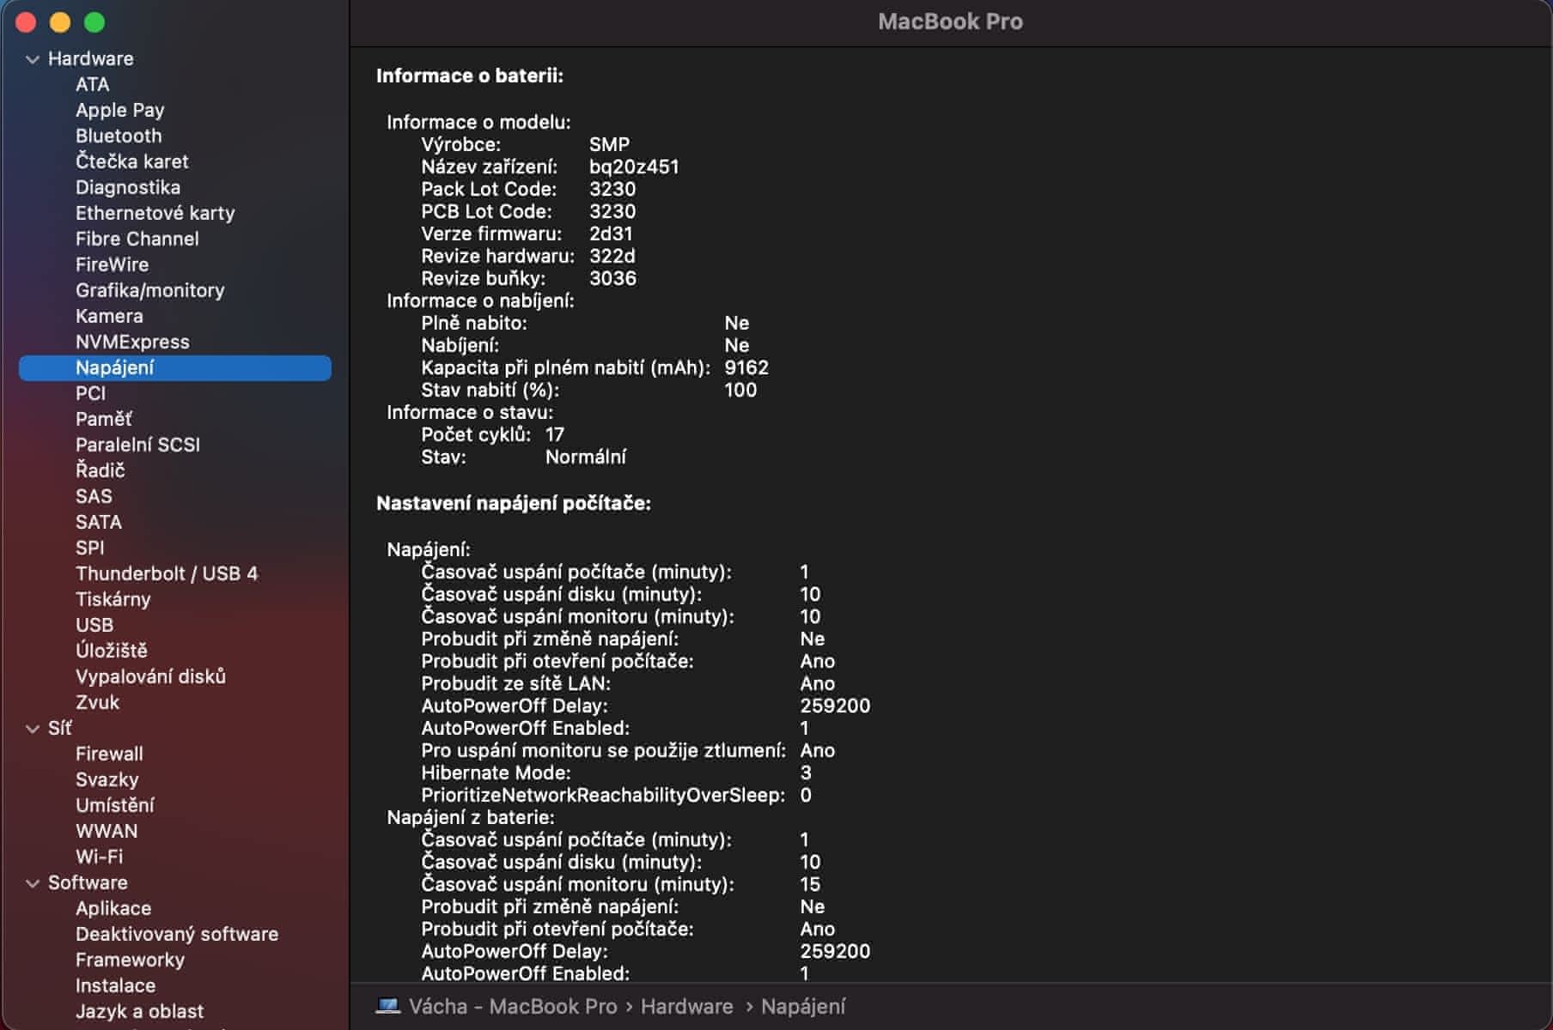Collapse the Síť section chevron
Image resolution: width=1553 pixels, height=1030 pixels.
[x=33, y=729]
